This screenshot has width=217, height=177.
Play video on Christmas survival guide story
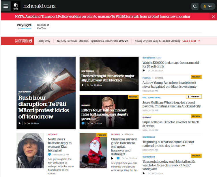pyautogui.click(x=112, y=158)
